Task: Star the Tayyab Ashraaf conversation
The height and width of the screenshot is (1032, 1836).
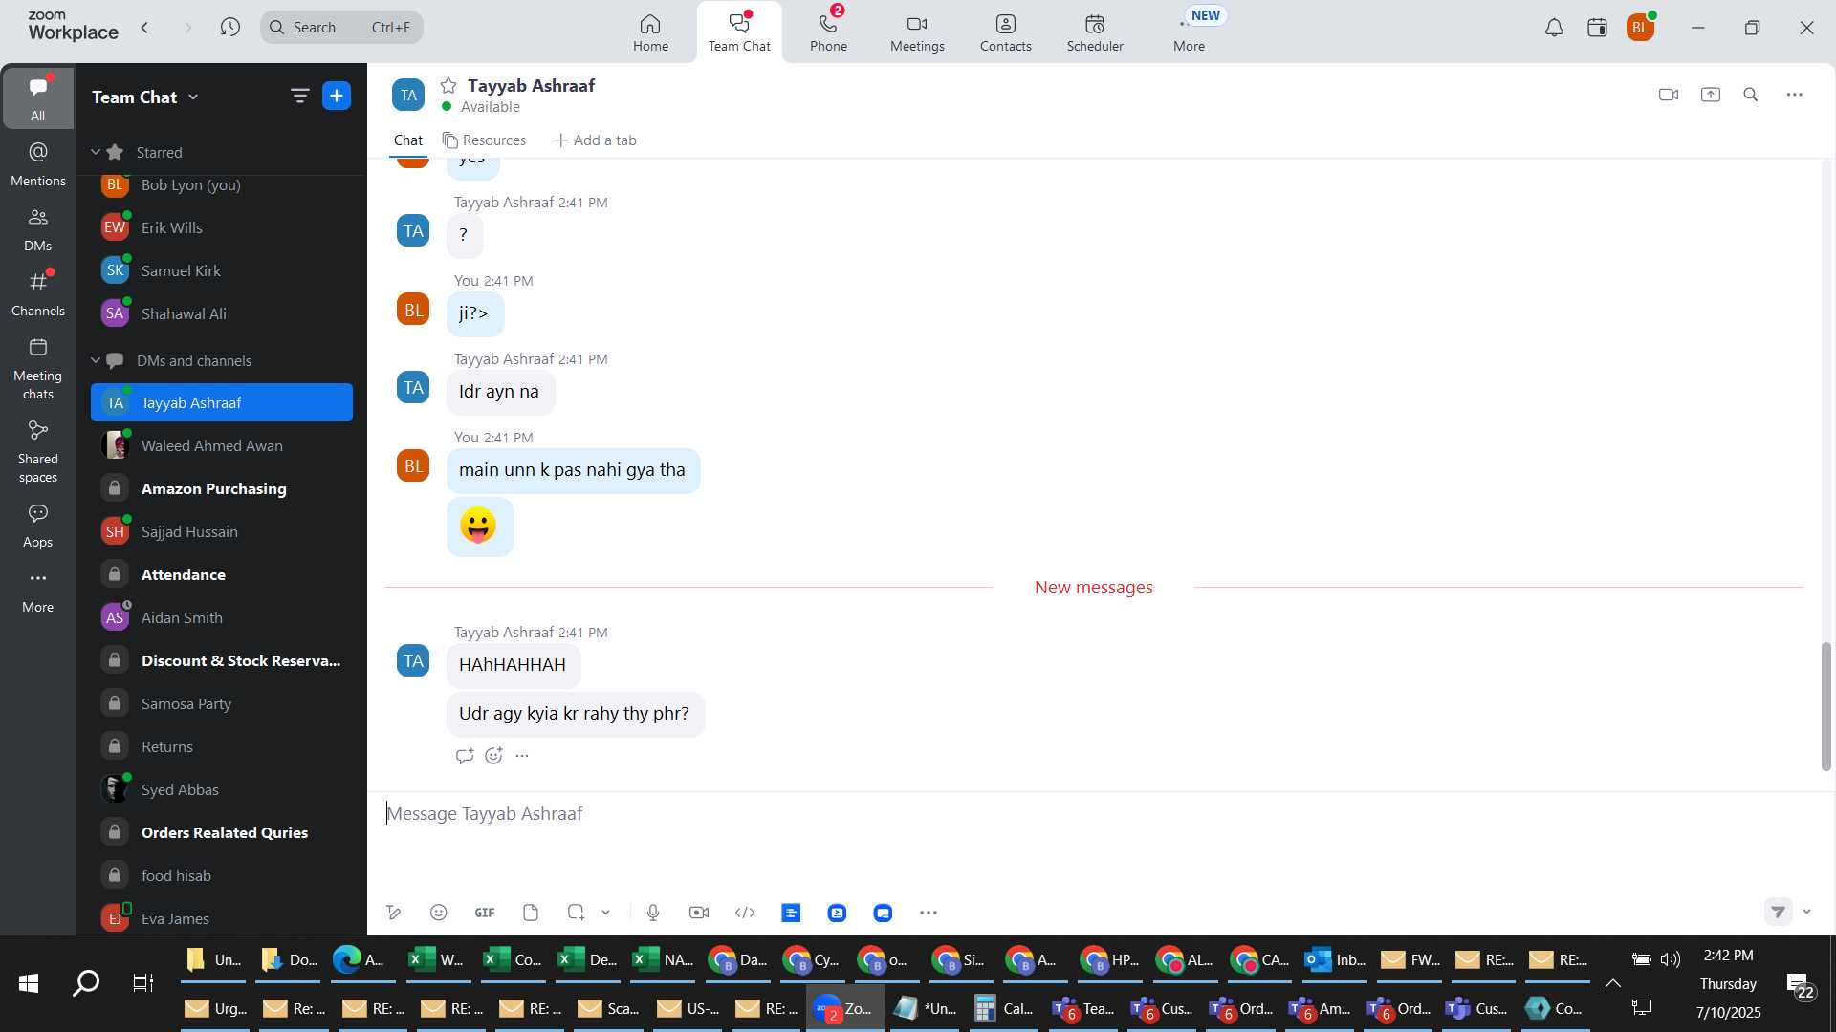Action: point(448,86)
